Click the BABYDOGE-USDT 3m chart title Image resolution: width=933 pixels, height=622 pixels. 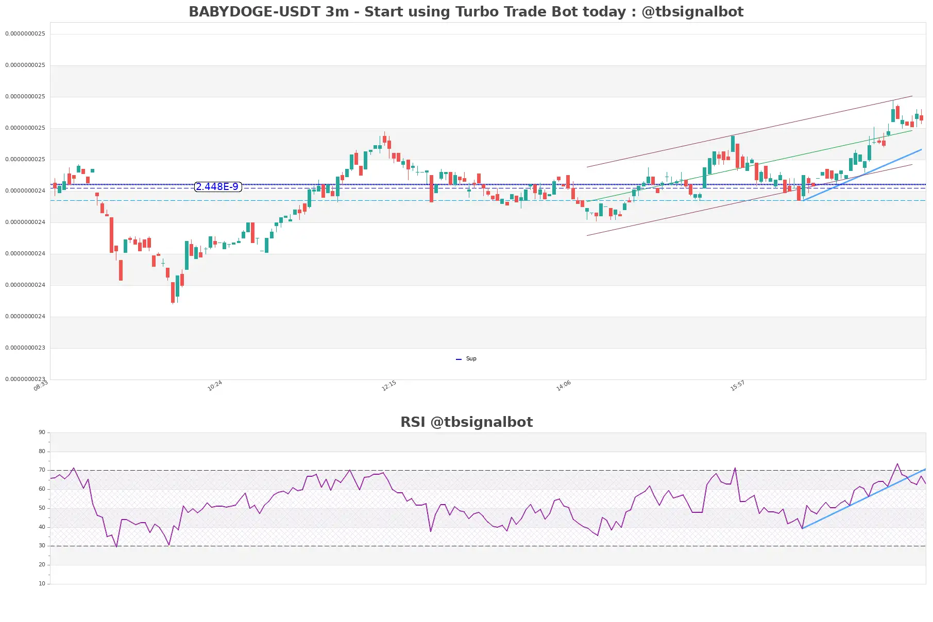coord(466,11)
